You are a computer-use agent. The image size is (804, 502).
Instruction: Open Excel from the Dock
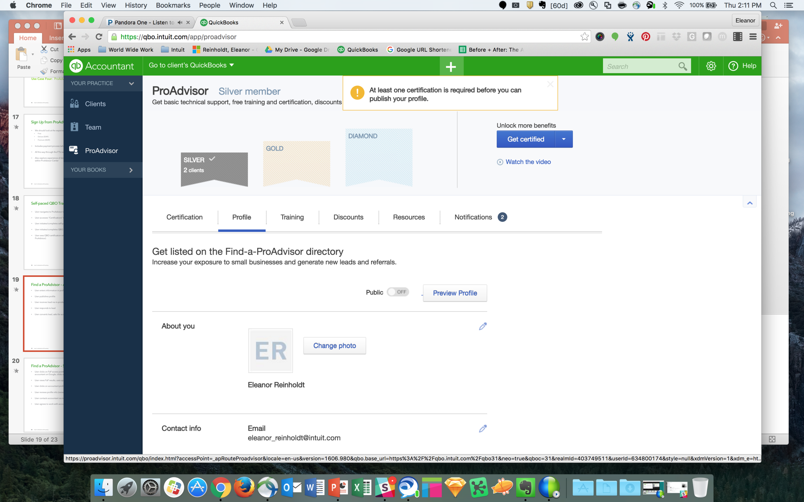coord(361,488)
